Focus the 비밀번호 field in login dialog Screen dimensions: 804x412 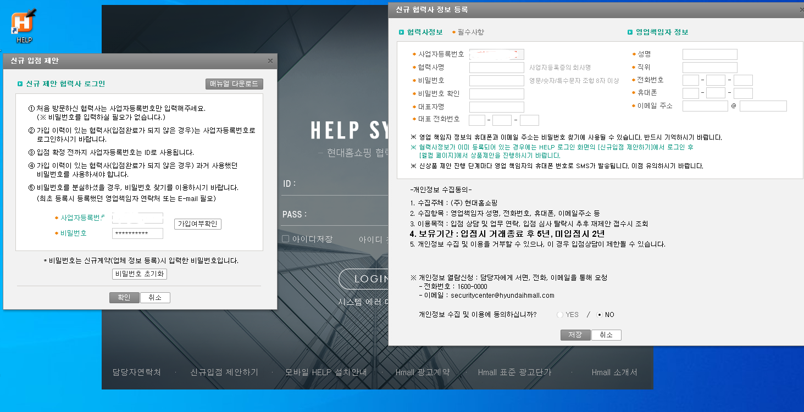click(137, 233)
